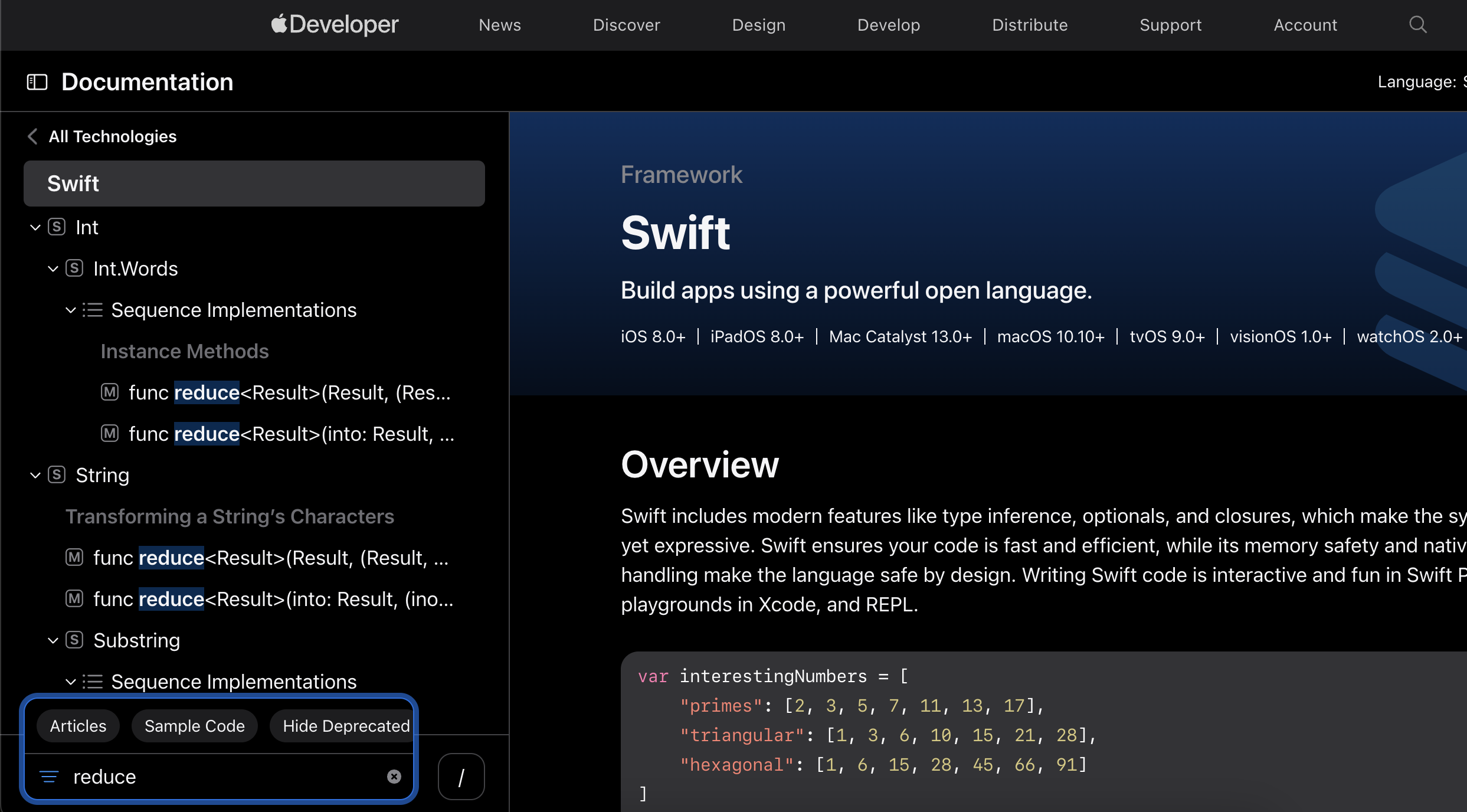The height and width of the screenshot is (812, 1467).
Task: Select the Swift framework sidebar entry
Action: 254,184
